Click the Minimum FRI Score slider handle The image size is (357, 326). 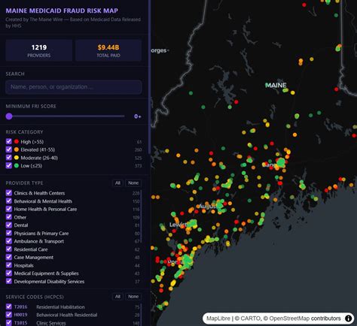(9, 116)
